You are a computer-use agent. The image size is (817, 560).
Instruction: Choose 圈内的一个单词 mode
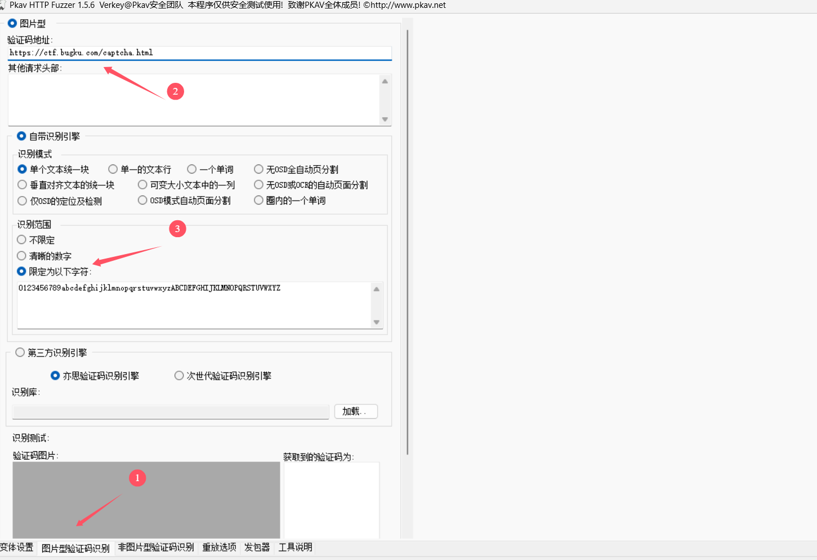259,200
